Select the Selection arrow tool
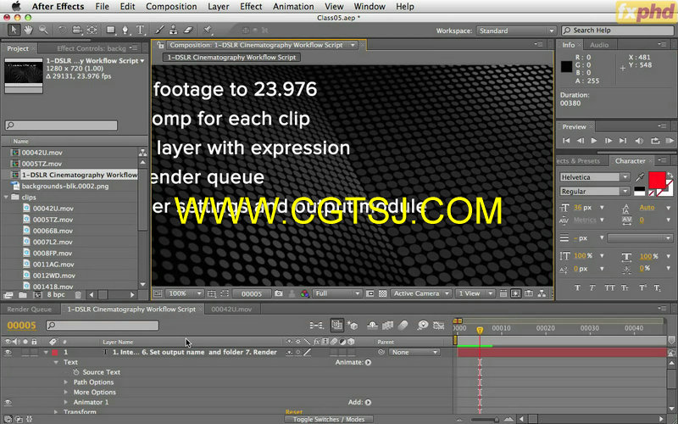678x424 pixels. coord(14,30)
